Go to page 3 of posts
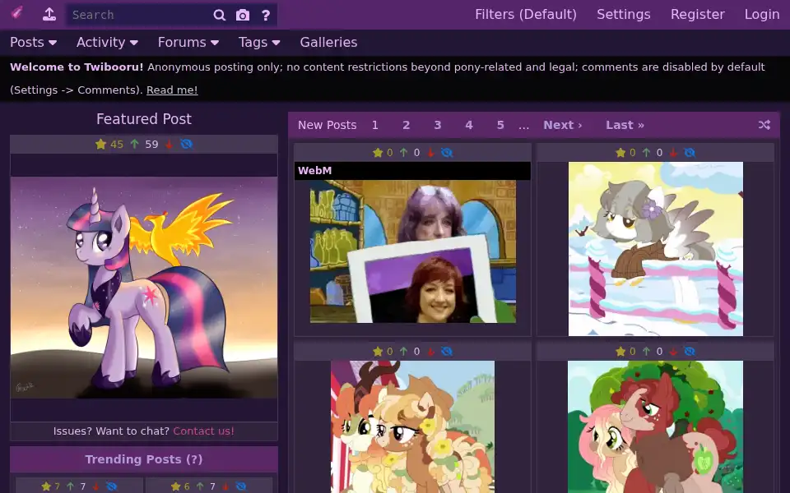The height and width of the screenshot is (493, 790). click(x=437, y=125)
